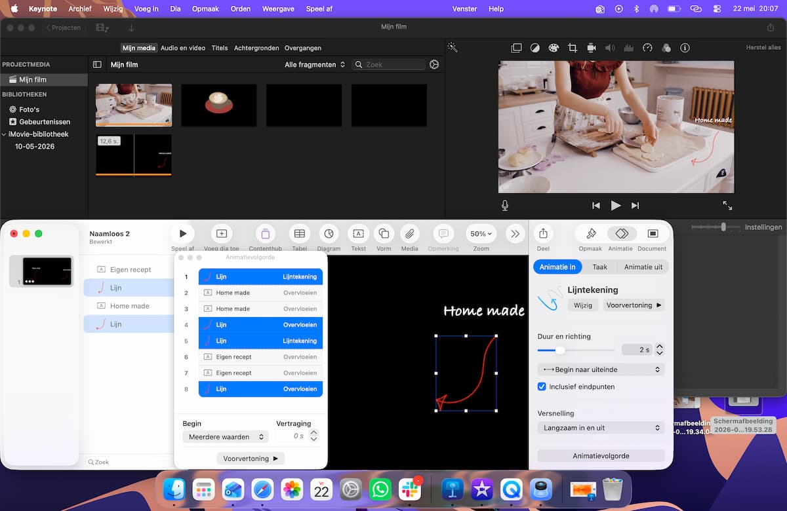Play the Keynote slideshow
The image size is (787, 511).
tap(183, 234)
